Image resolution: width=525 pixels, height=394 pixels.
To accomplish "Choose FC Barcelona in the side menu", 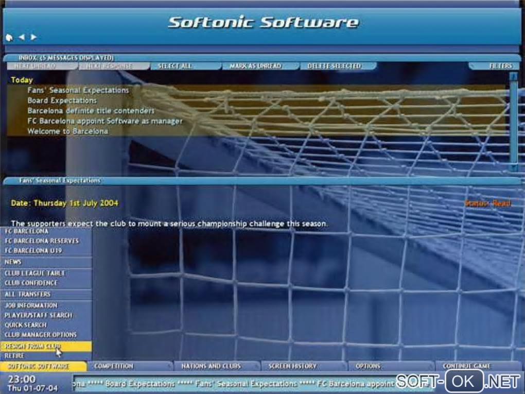I will coord(46,231).
